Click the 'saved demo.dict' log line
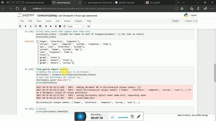 click(x=65, y=98)
